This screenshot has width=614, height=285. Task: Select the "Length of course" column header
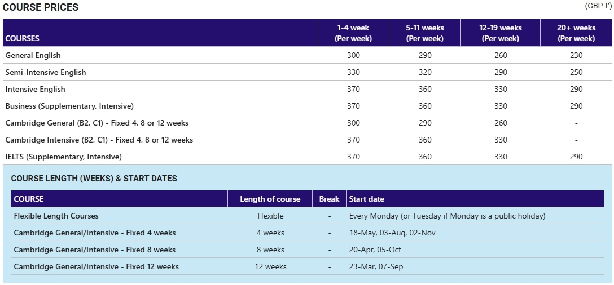[x=270, y=199]
